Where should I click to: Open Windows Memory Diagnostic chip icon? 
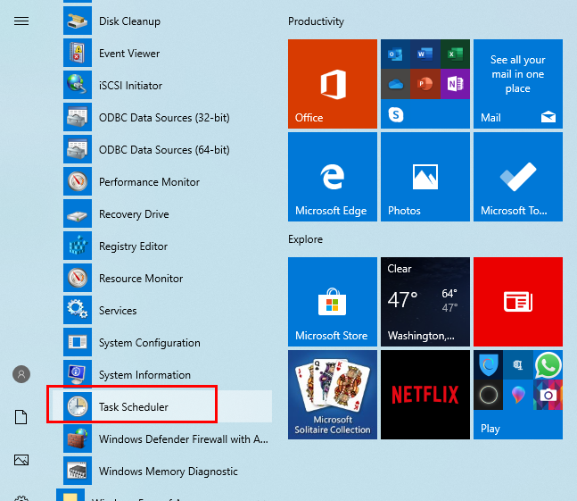click(78, 471)
